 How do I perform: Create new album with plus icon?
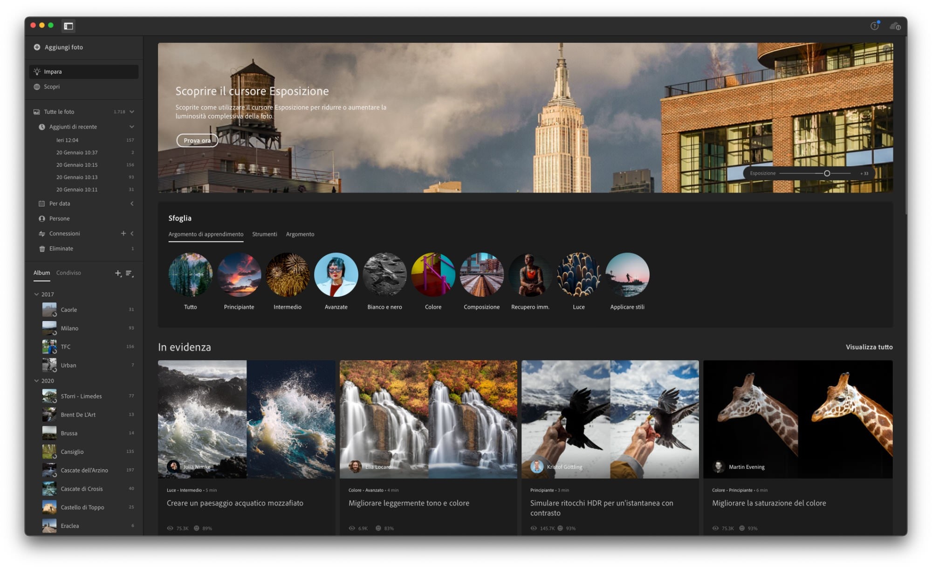(118, 274)
